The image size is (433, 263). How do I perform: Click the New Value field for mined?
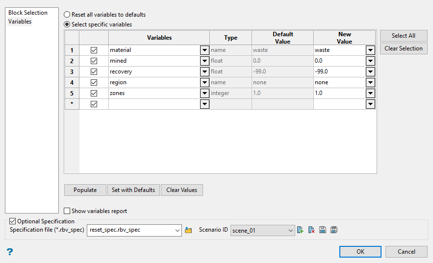tap(339, 61)
